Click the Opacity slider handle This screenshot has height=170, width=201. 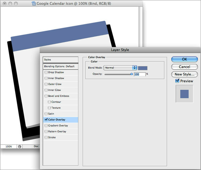131,74
